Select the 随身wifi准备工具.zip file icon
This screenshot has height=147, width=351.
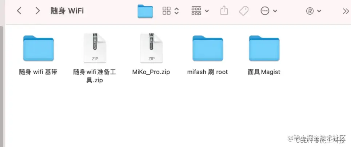(95, 48)
